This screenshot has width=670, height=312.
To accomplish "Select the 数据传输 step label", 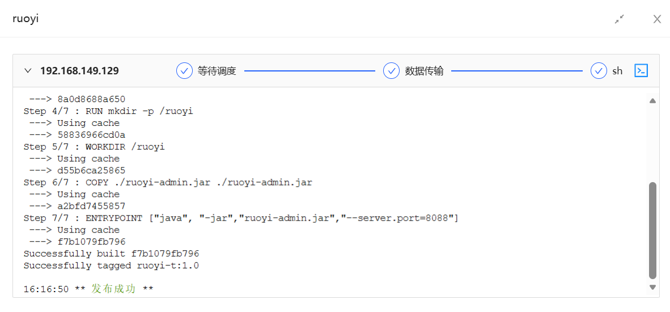I will pyautogui.click(x=425, y=71).
